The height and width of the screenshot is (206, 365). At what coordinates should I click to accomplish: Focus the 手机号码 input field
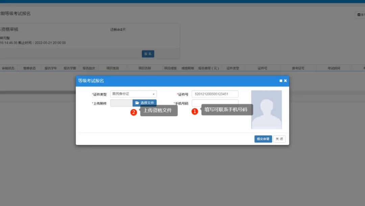(x=215, y=103)
